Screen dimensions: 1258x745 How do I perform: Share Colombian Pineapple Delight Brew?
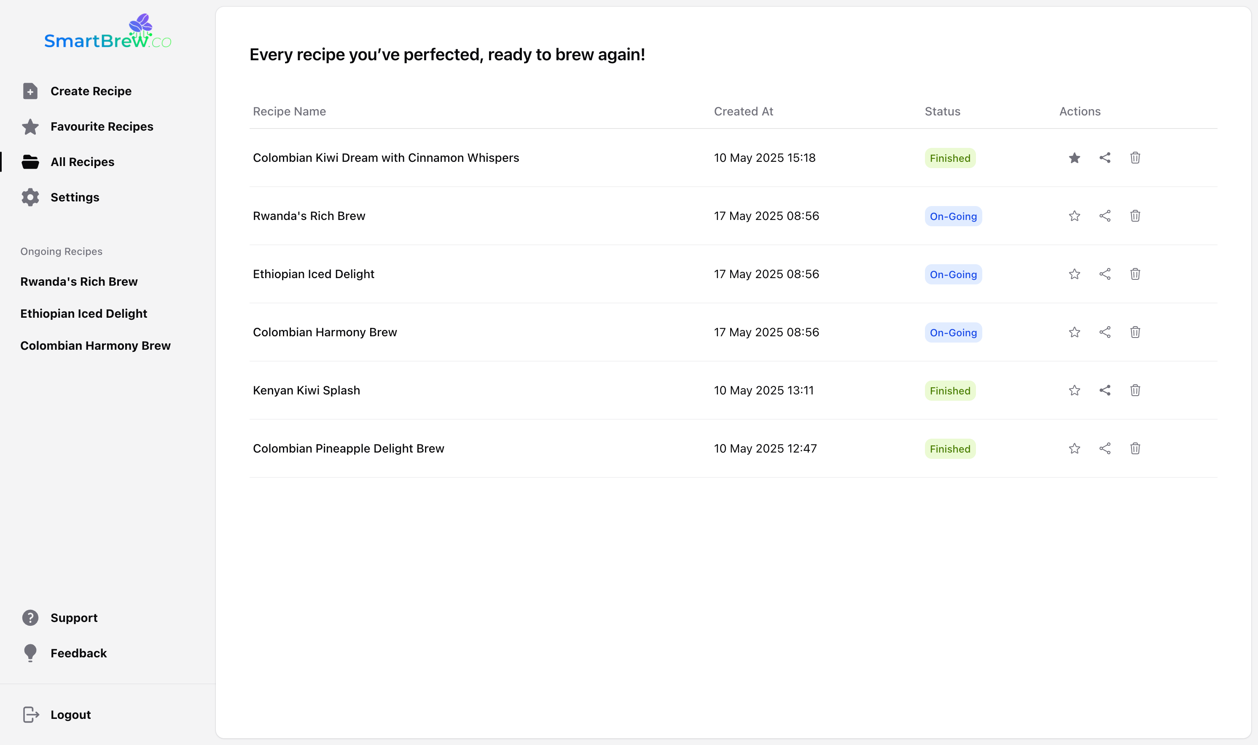tap(1104, 449)
